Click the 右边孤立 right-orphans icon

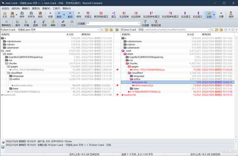(x=198, y=15)
